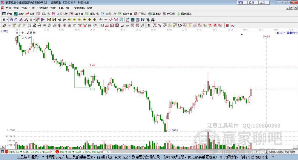This screenshot has height=160, width=298.
Task: Open the 板块 sector view
Action: coord(19,14)
